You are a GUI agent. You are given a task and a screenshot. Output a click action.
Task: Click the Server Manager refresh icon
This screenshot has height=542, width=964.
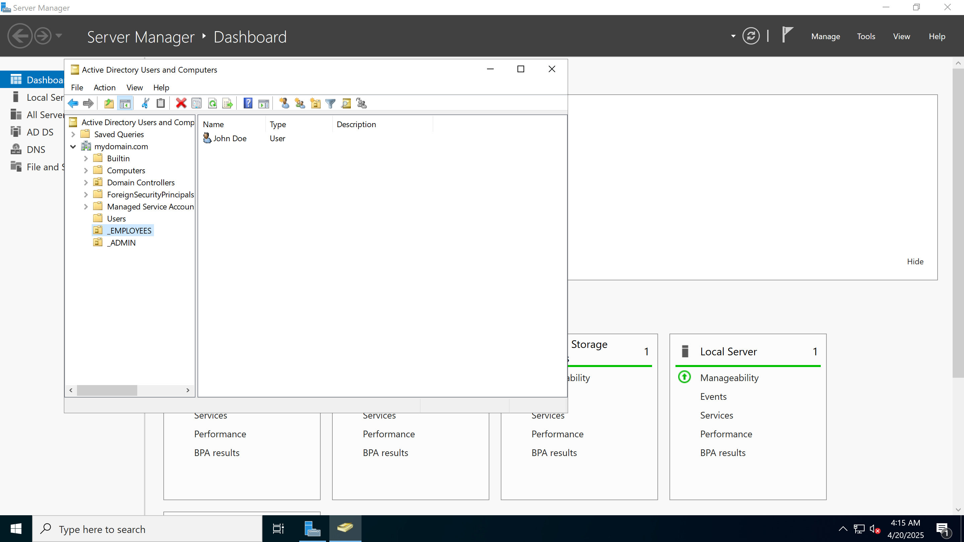click(x=751, y=36)
